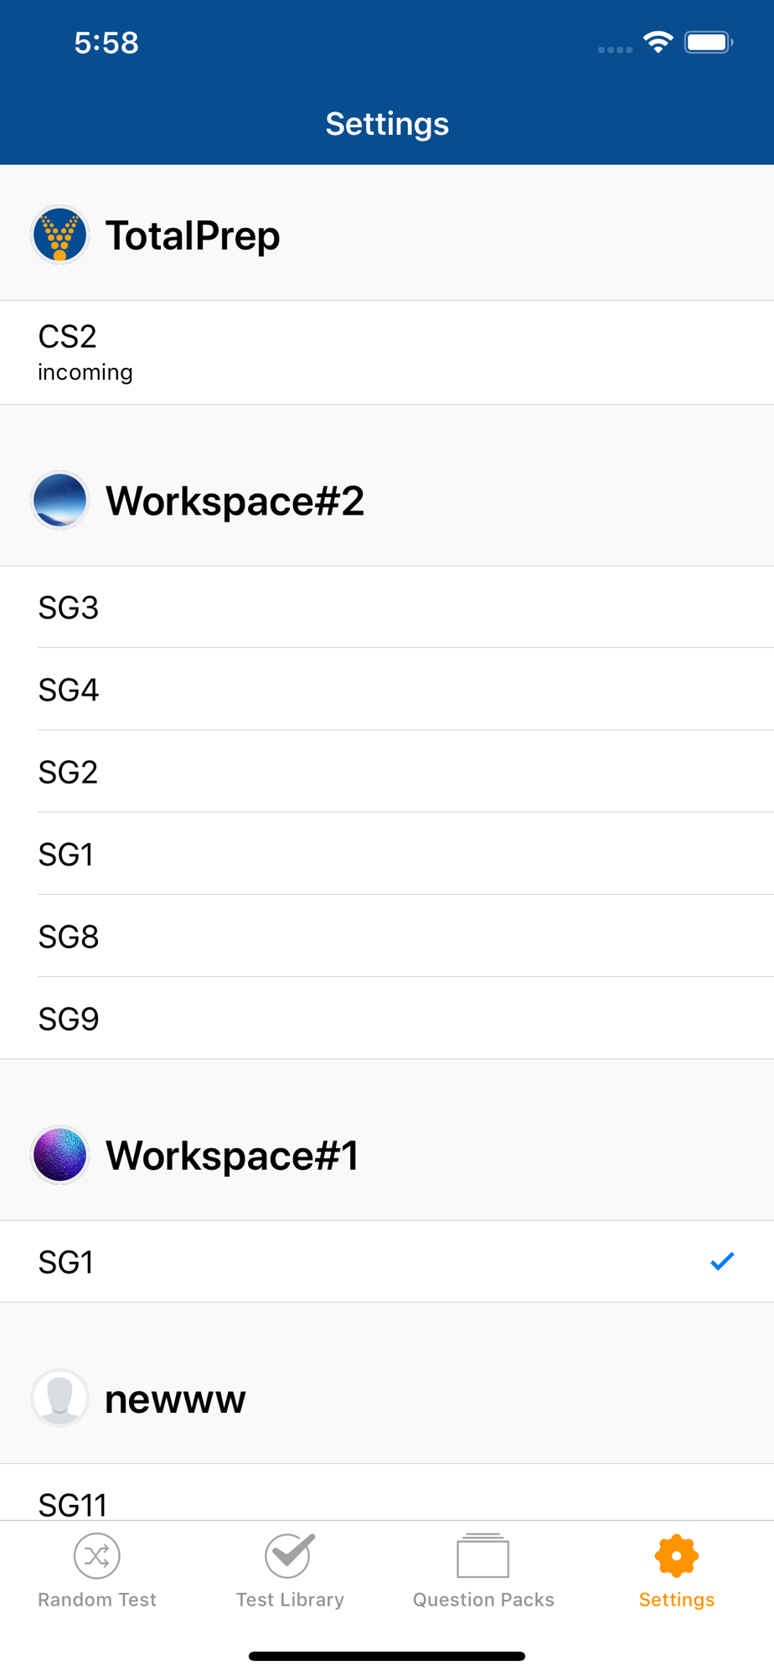
Task: Choose SG2 under Workspace#2
Action: tap(69, 772)
